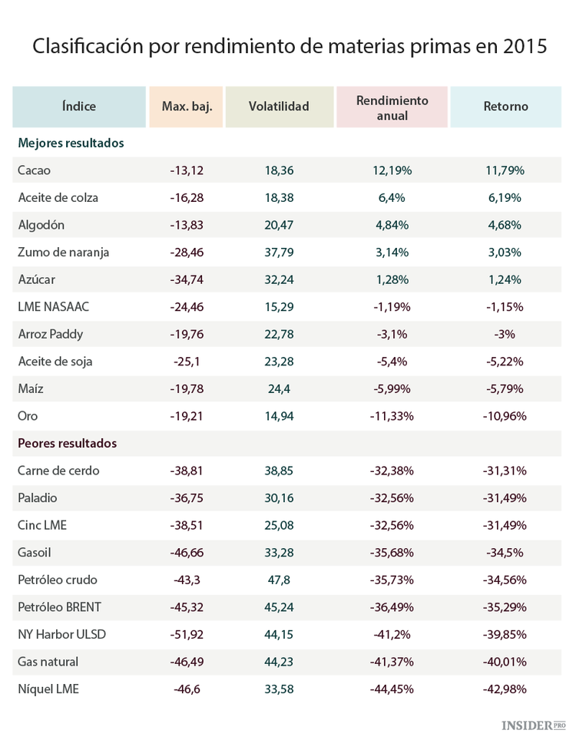Select the Zumo de naranja row label

pos(64,252)
